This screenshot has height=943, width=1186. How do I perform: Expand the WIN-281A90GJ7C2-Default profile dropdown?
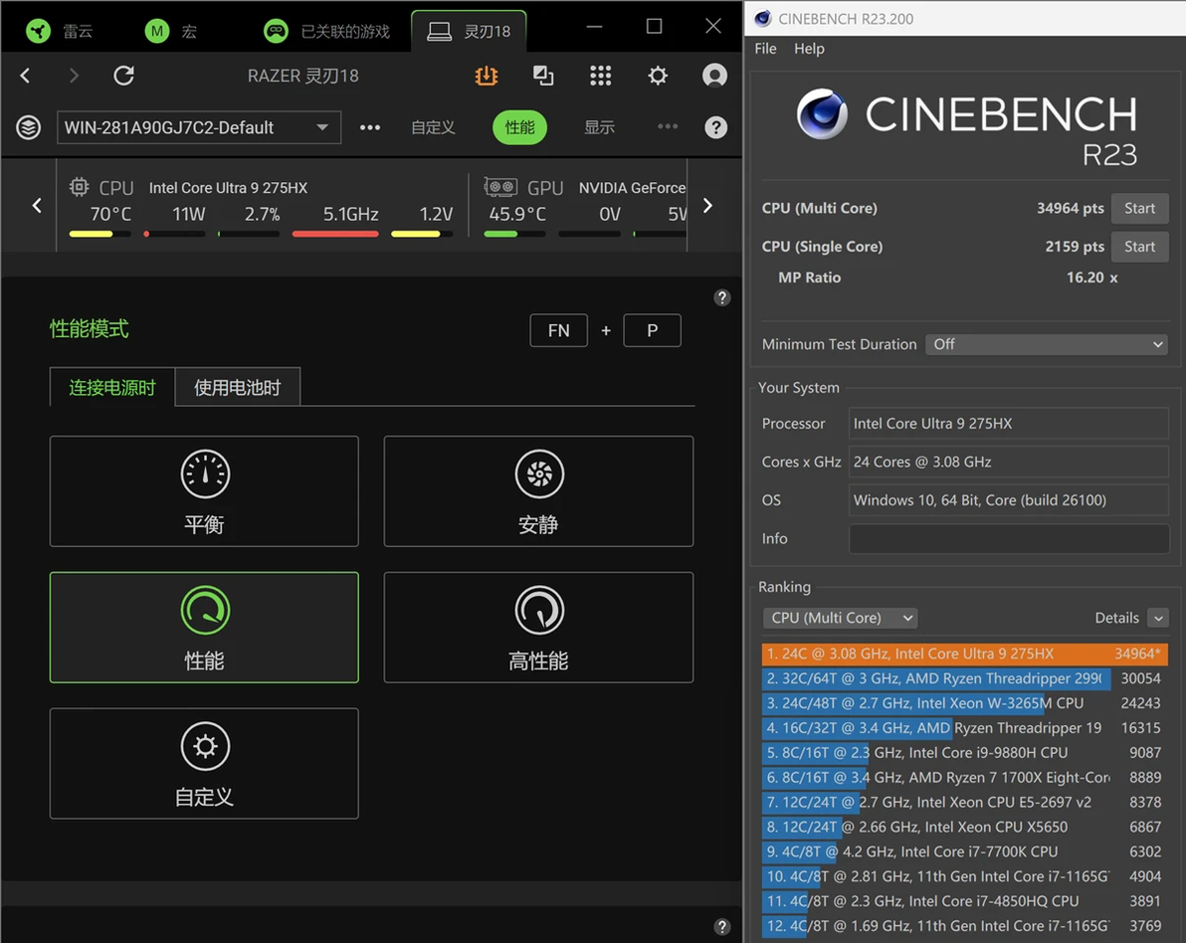(x=199, y=127)
